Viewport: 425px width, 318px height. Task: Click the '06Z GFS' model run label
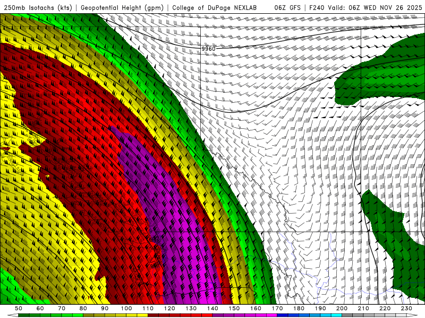[287, 8]
